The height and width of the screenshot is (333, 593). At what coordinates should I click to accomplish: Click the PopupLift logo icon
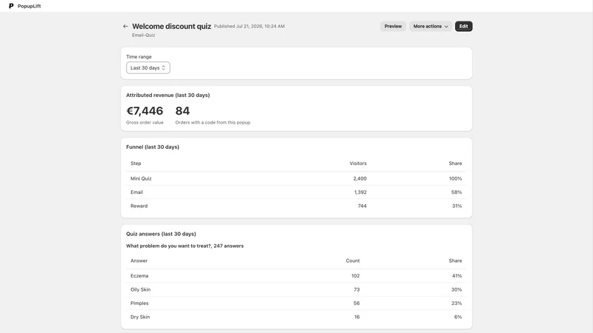[11, 6]
